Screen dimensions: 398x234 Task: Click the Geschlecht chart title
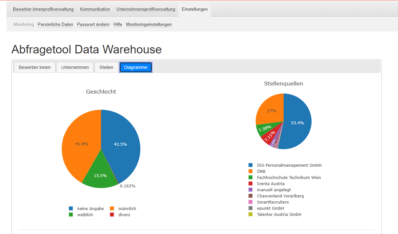tap(101, 92)
